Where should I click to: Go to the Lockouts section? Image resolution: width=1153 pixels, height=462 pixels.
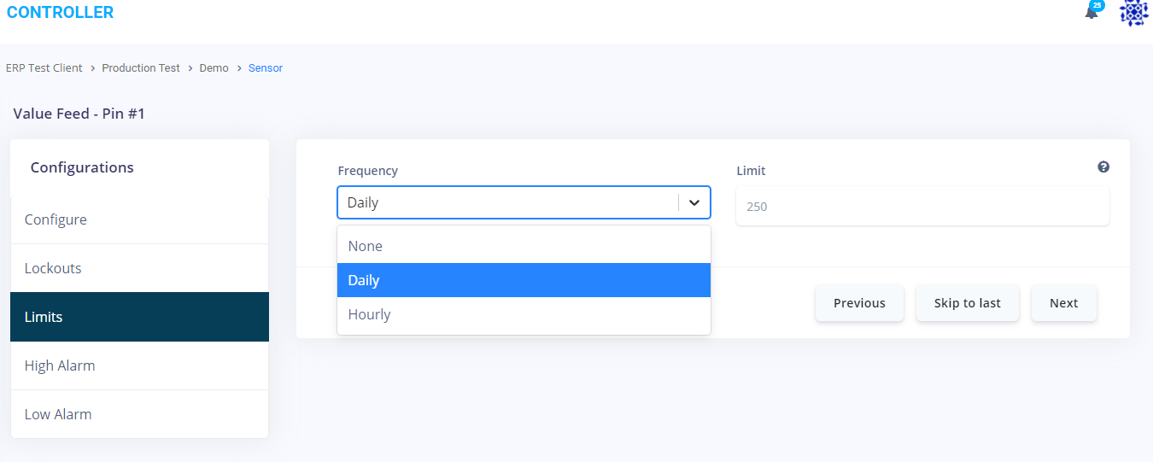(x=53, y=268)
